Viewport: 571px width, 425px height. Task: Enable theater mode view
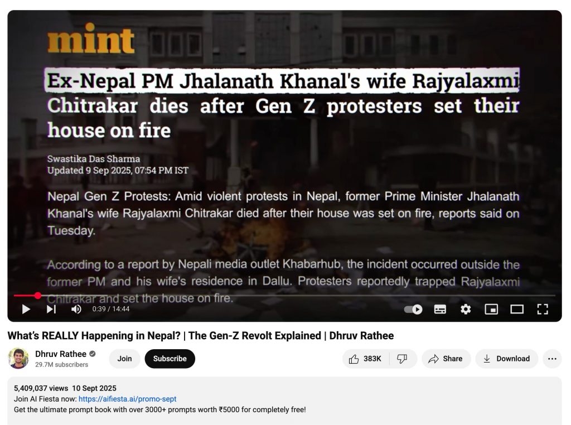tap(517, 309)
